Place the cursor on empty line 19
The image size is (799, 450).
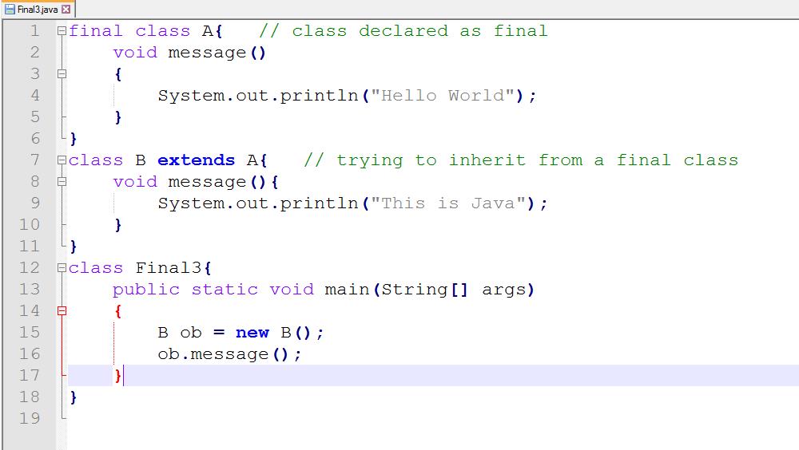point(240,419)
